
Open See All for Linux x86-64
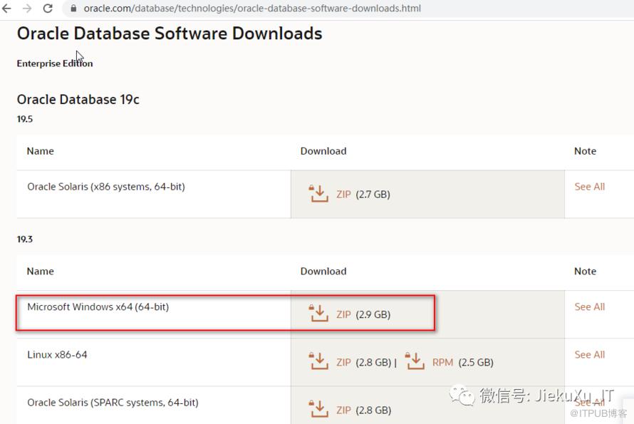coord(589,354)
